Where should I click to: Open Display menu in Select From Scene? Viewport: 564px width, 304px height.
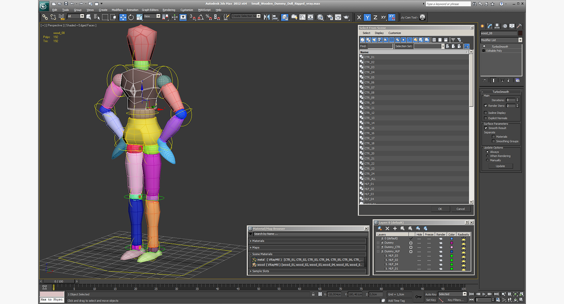point(379,33)
